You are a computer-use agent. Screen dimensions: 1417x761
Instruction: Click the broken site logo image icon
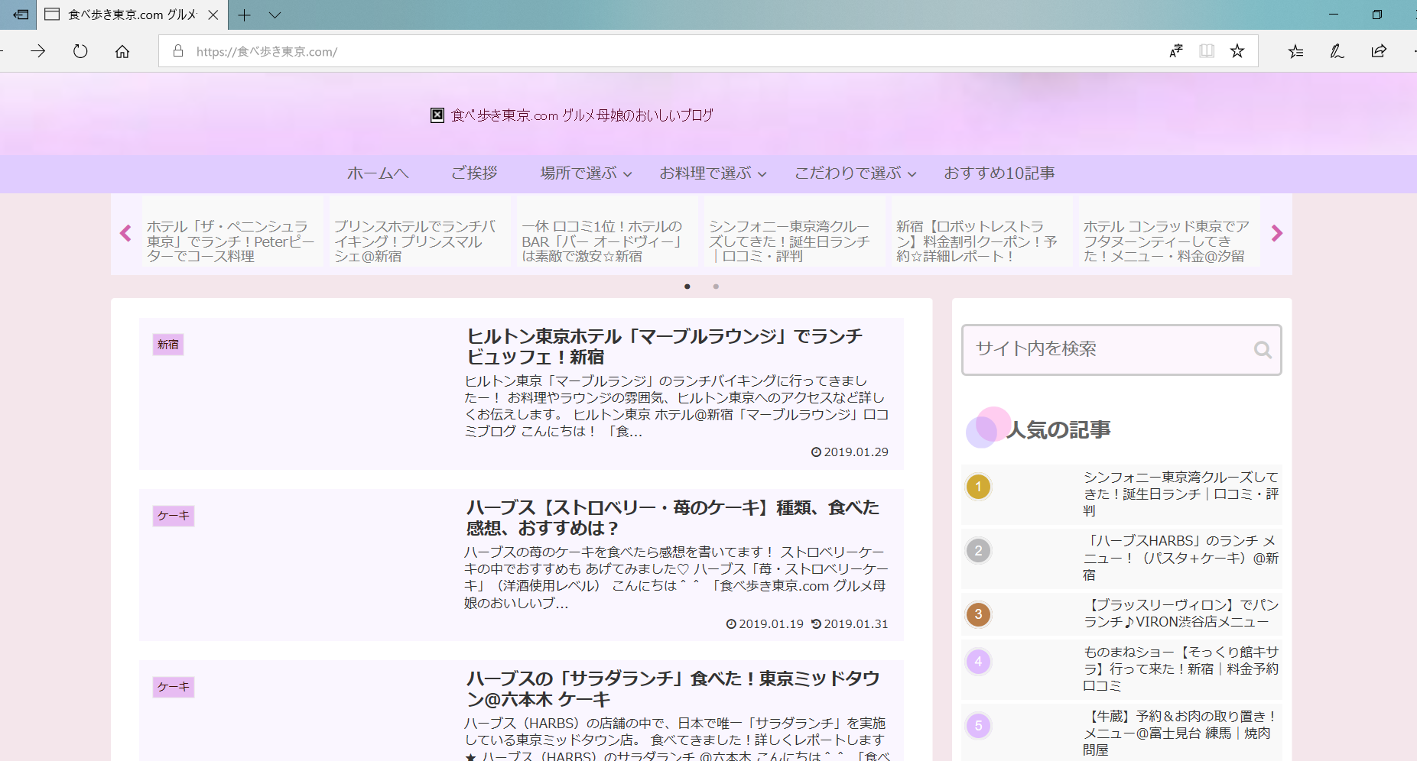437,115
